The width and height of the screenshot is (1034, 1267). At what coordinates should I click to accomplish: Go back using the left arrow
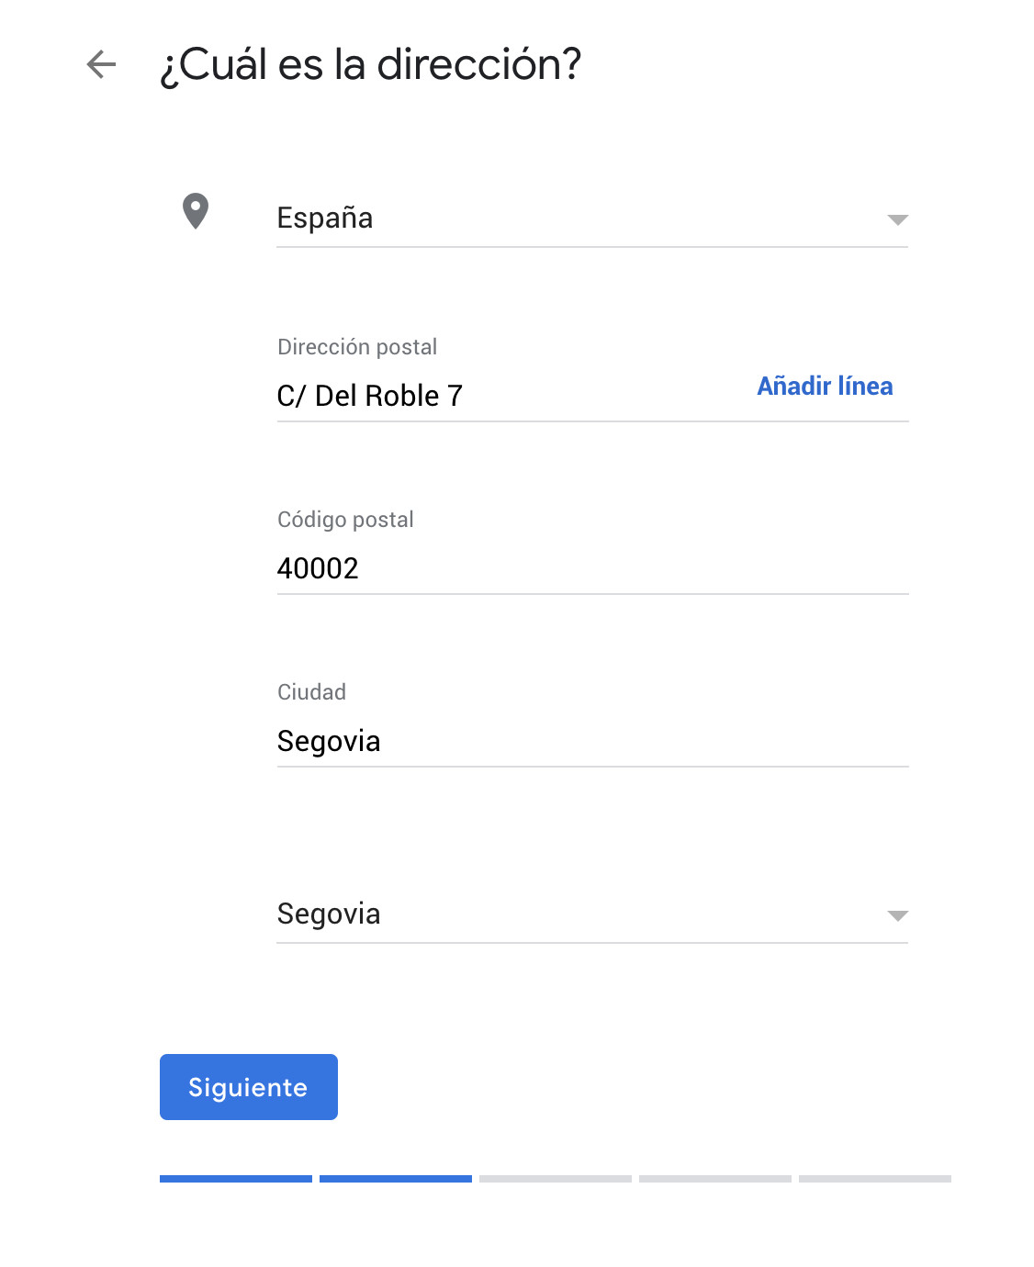[x=101, y=64]
